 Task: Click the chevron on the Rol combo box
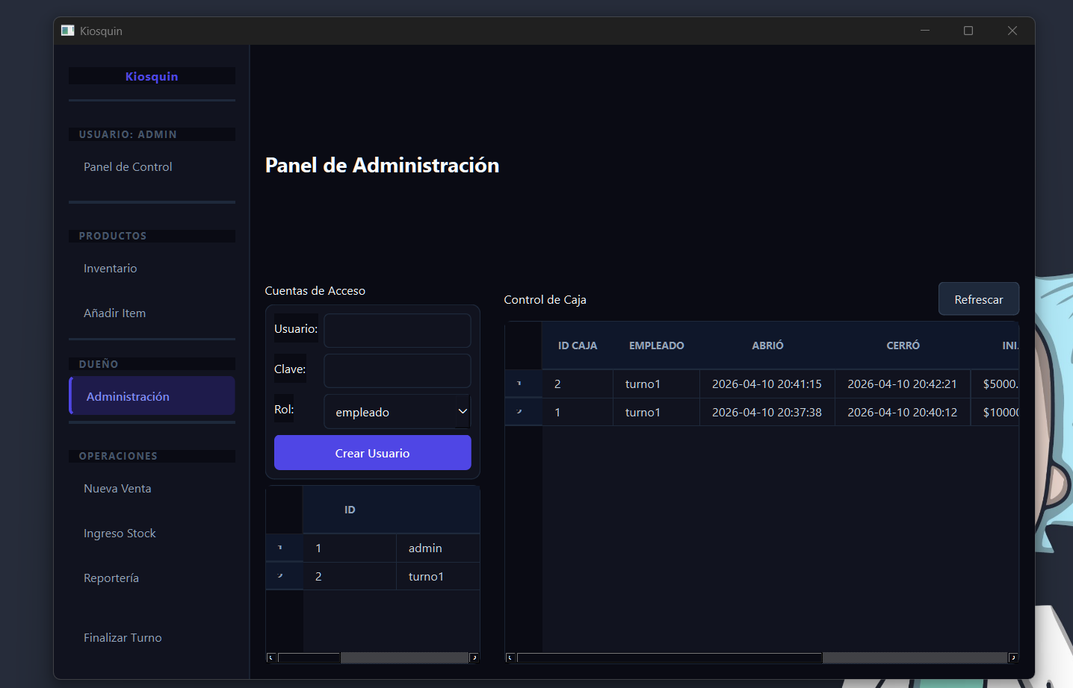pyautogui.click(x=461, y=411)
